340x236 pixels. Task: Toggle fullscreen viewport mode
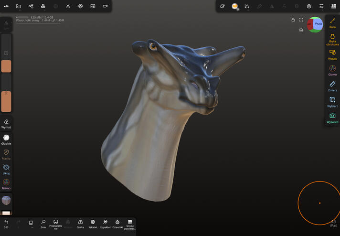point(301,20)
